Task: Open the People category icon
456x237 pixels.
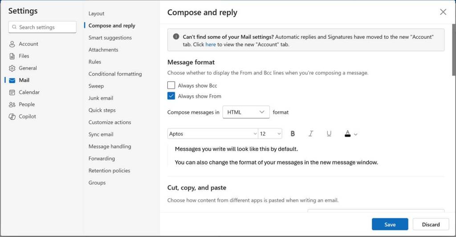Action: click(12, 104)
